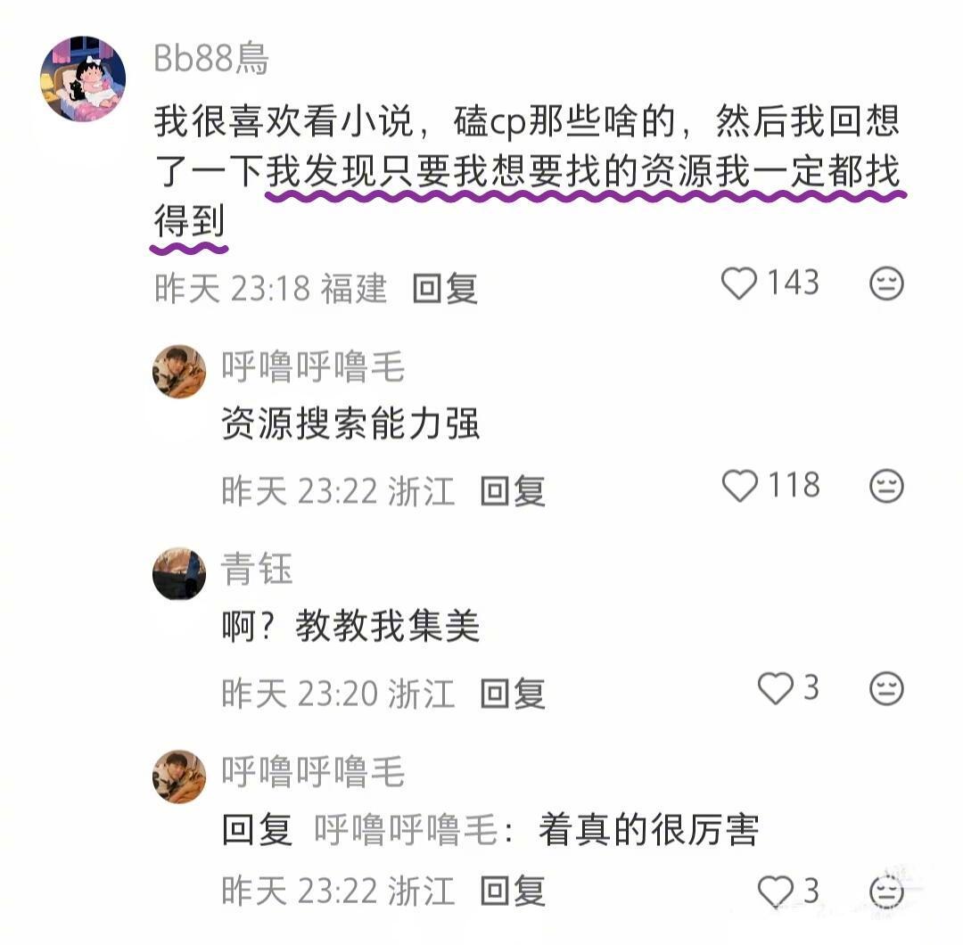
Task: Tap the dislike face icon on Bb88鳥's comment
Action: [886, 283]
